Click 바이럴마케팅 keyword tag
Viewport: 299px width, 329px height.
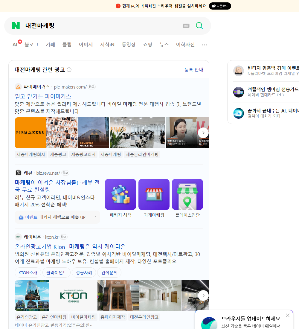coord(83,317)
